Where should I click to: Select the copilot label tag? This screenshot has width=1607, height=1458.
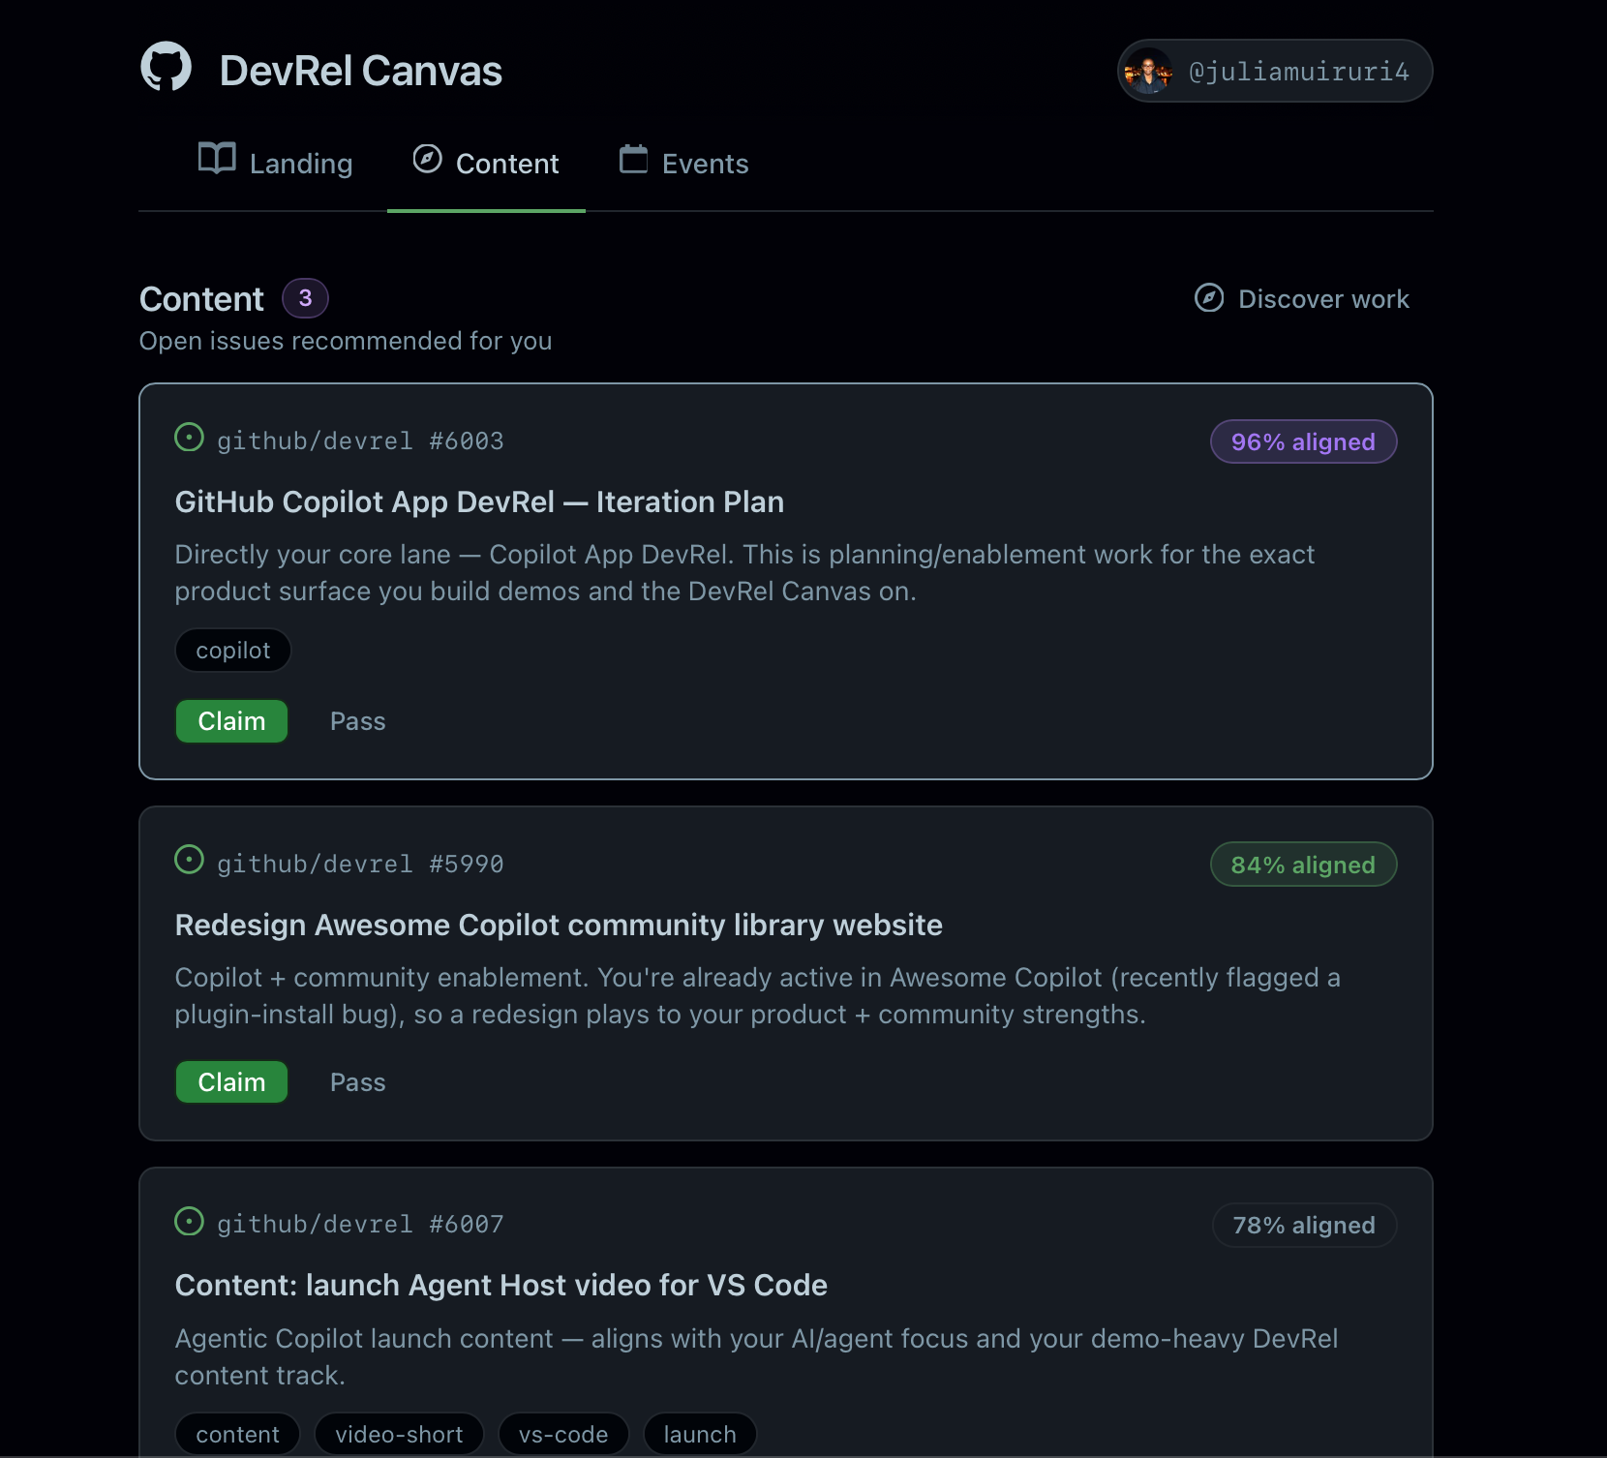[x=233, y=650]
